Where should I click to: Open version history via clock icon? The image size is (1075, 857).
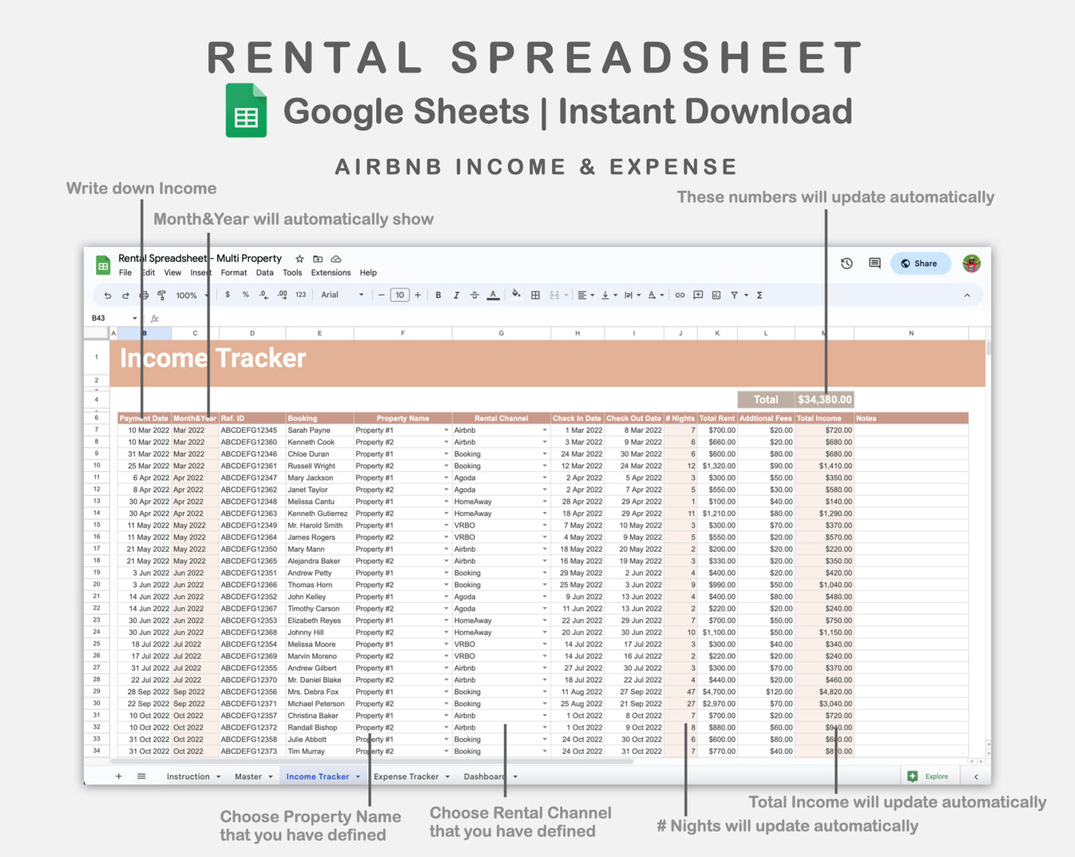tap(846, 264)
